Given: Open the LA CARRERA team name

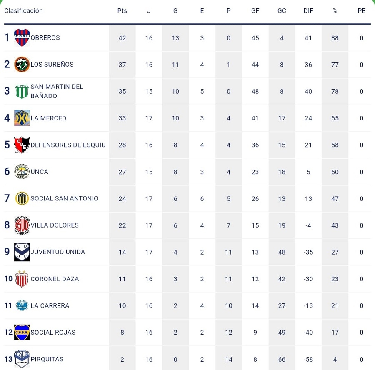Looking at the screenshot, I should pos(50,305).
